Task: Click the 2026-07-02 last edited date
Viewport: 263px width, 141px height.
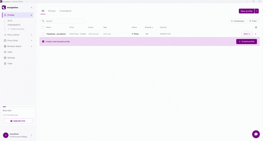Action: point(165,34)
